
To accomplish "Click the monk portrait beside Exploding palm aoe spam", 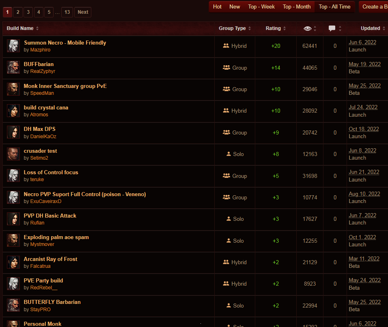I will (x=13, y=241).
